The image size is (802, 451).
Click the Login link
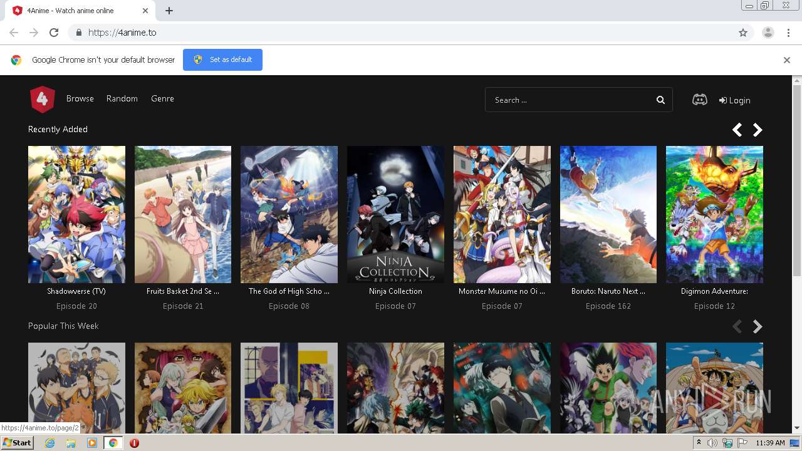734,100
